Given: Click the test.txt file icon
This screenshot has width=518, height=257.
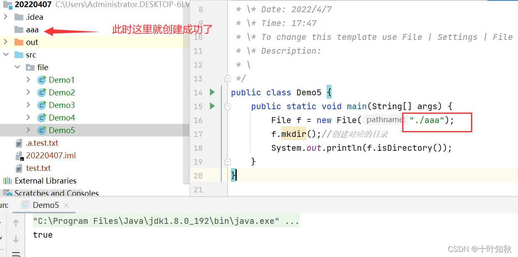Looking at the screenshot, I should pyautogui.click(x=19, y=168).
